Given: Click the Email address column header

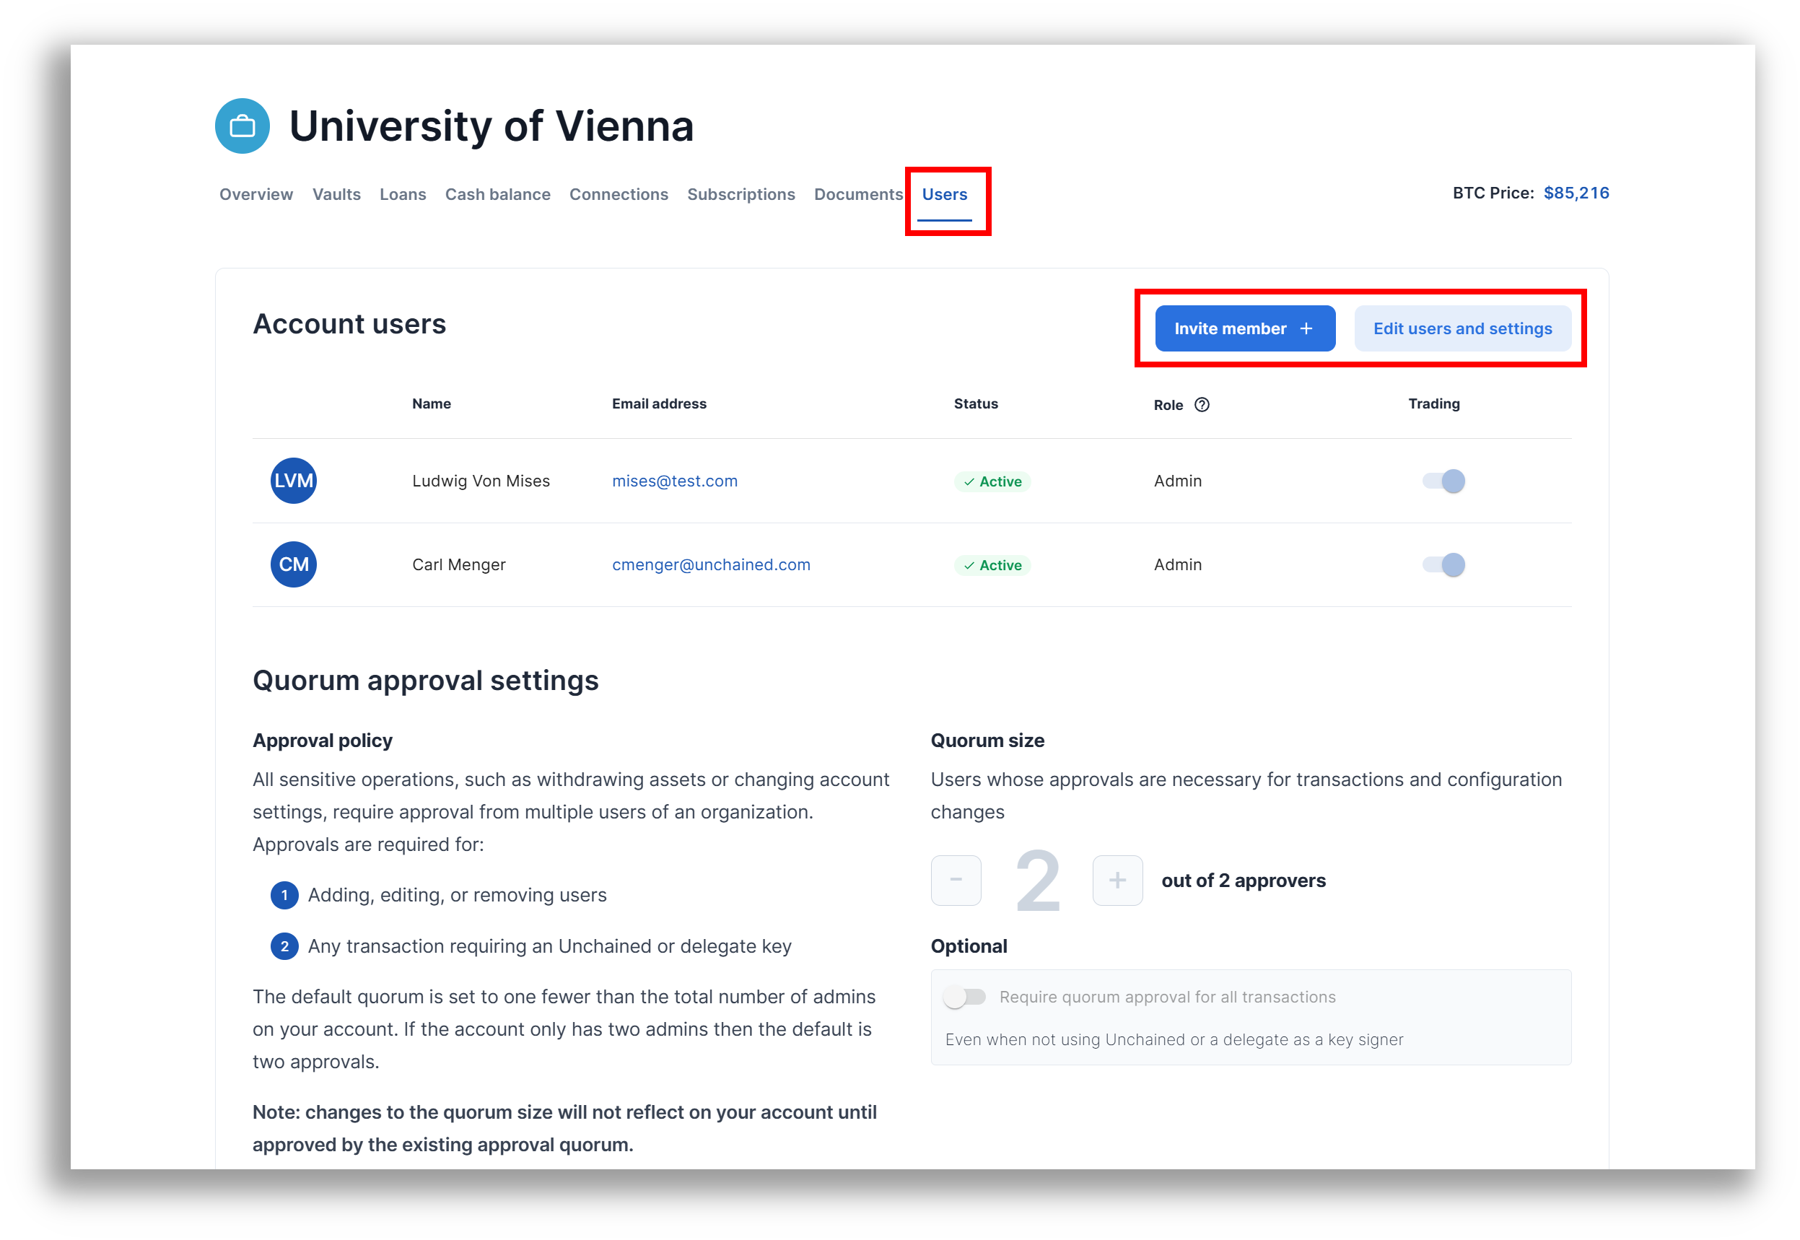Looking at the screenshot, I should coord(659,404).
